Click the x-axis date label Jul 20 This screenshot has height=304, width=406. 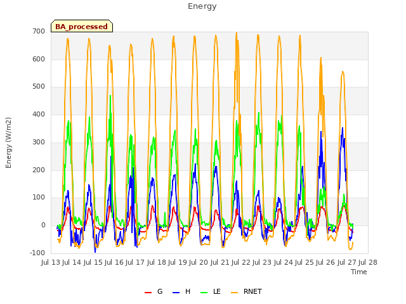199,262
